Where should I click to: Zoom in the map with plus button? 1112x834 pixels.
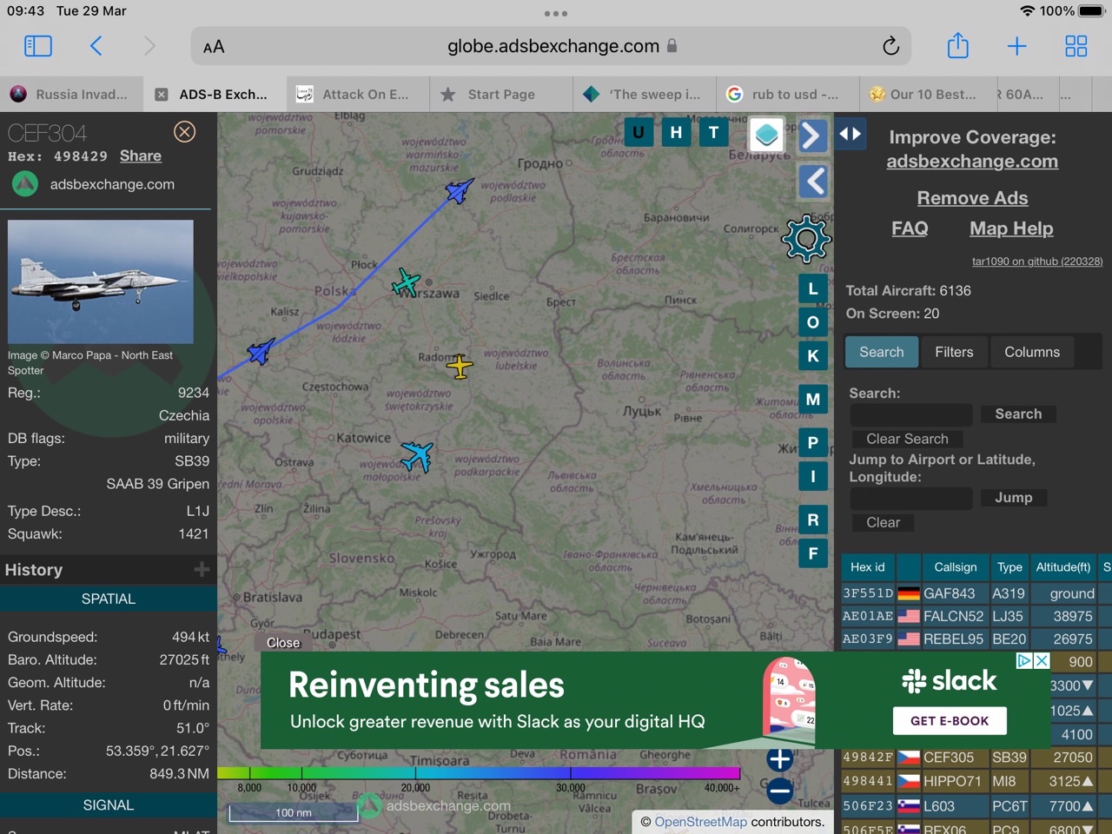coord(780,758)
